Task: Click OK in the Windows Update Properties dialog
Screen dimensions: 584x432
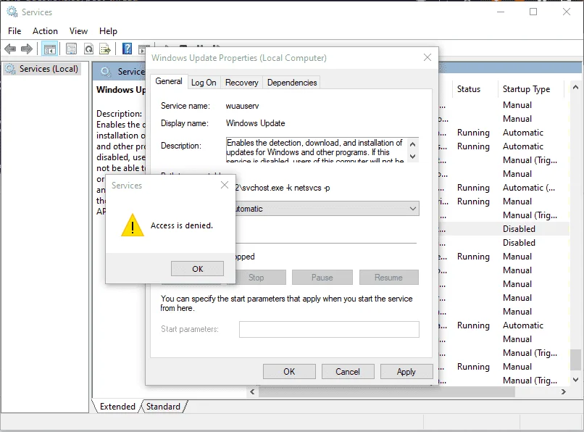Action: [289, 372]
